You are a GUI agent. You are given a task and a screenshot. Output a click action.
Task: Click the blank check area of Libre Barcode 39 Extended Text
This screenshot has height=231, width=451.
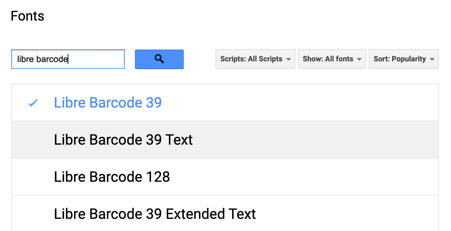(x=33, y=214)
